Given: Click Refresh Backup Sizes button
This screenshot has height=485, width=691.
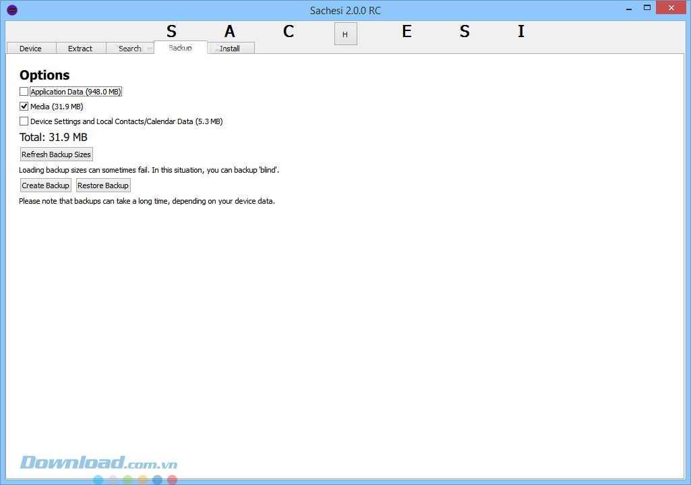Looking at the screenshot, I should tap(56, 154).
